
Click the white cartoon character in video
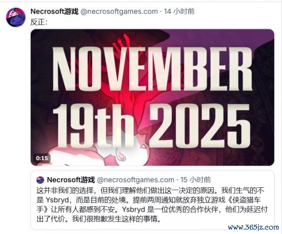tap(111, 153)
